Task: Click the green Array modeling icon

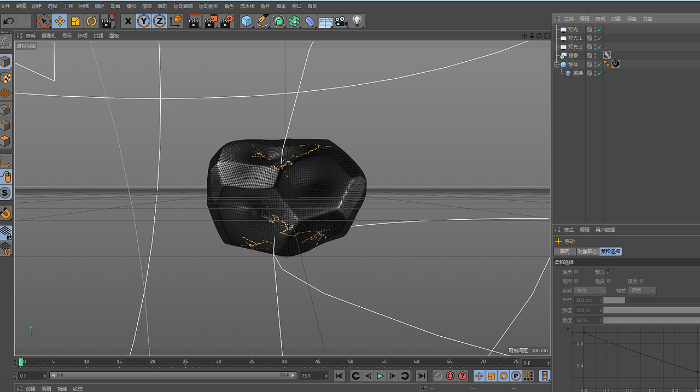Action: [x=295, y=21]
